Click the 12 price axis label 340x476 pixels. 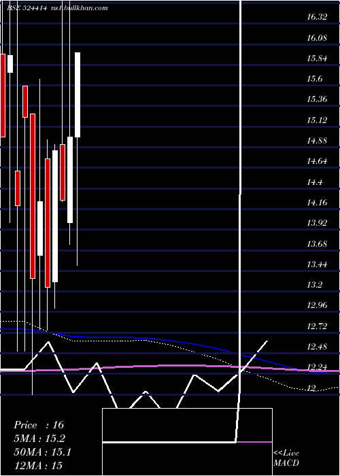[x=312, y=388]
